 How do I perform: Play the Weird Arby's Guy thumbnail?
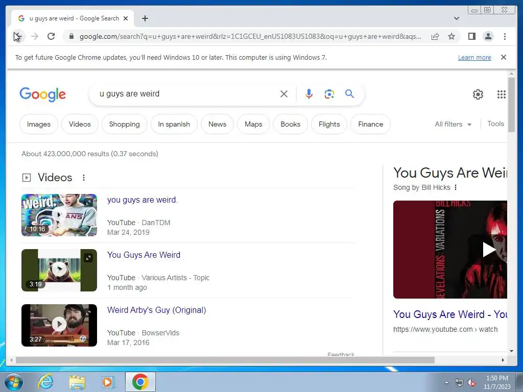(59, 325)
